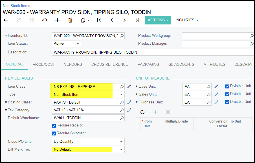Click into the Description text field
This screenshot has height=163, width=255.
[x=152, y=52]
